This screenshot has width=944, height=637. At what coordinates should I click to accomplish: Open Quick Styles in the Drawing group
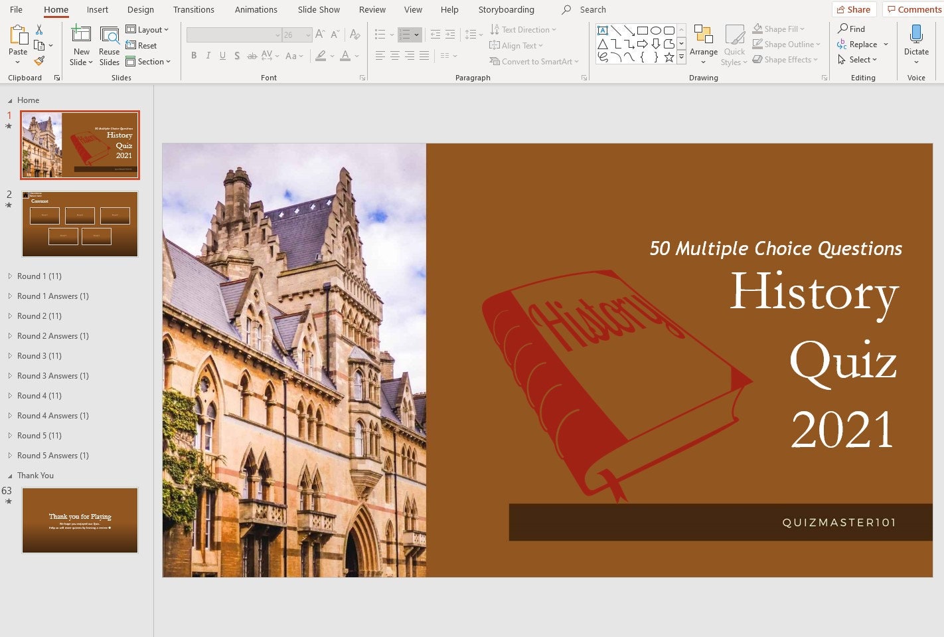tap(734, 45)
